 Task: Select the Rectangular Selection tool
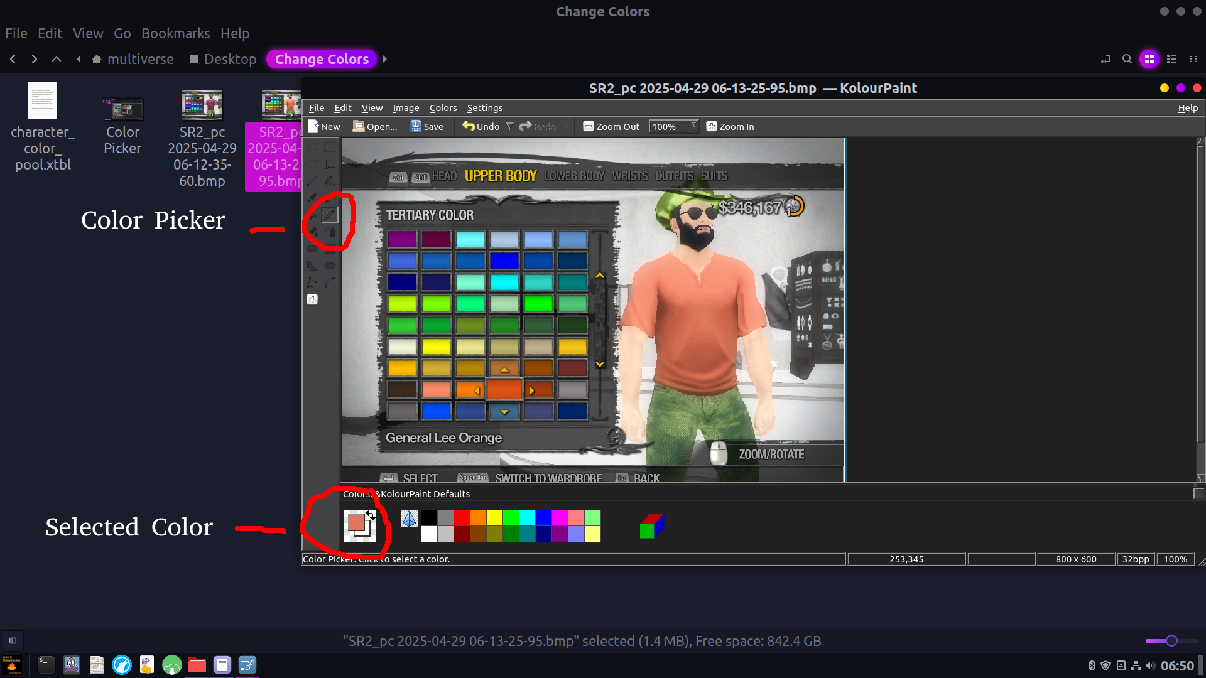point(330,147)
